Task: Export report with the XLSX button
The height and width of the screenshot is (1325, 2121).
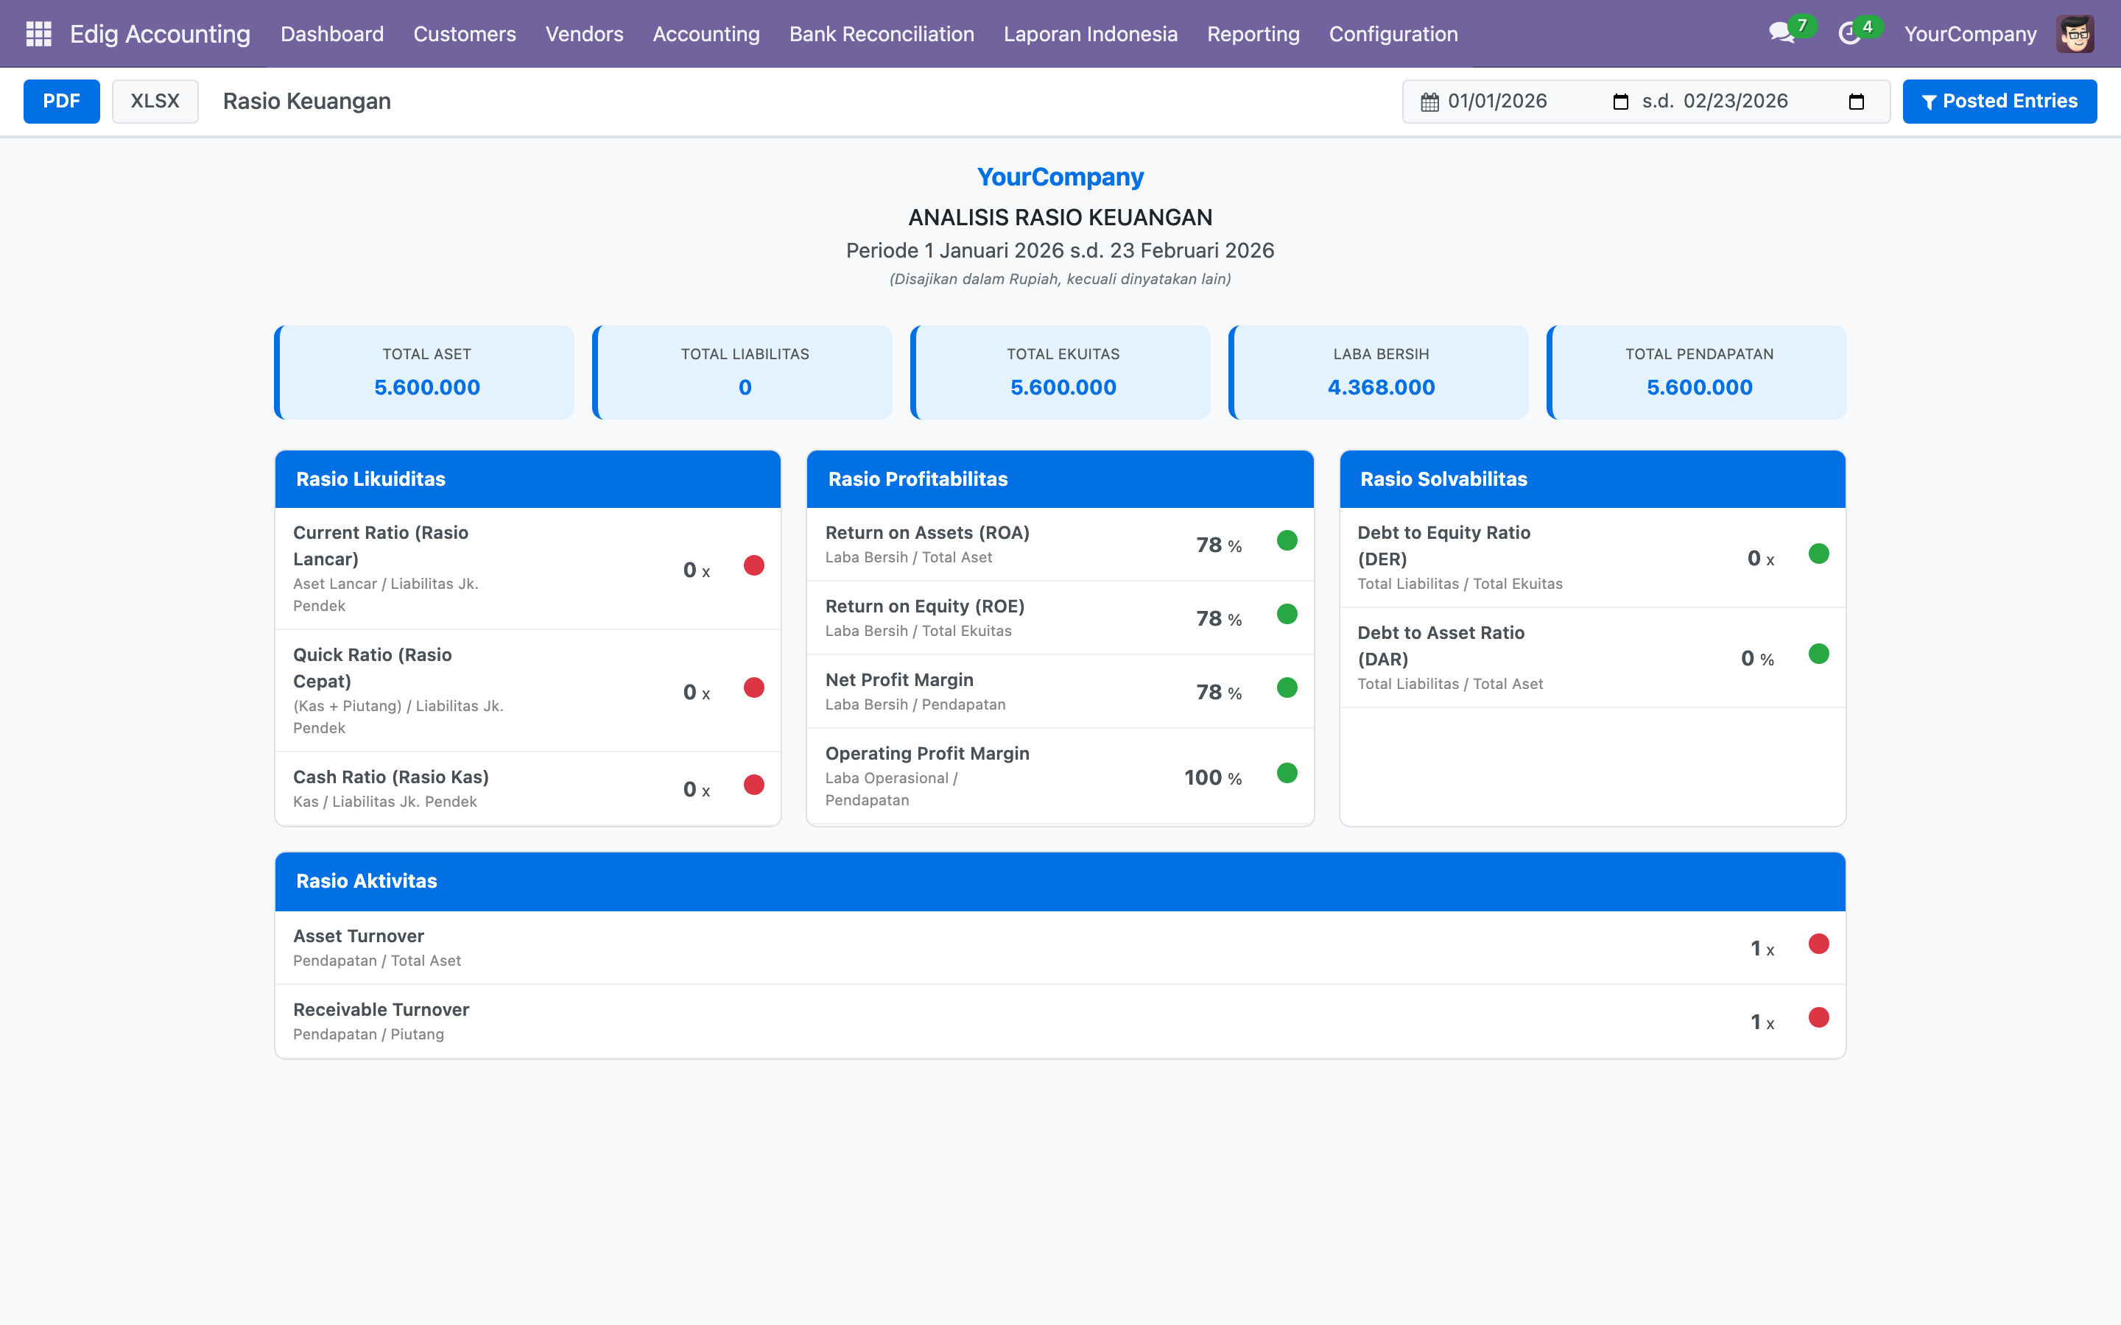Action: click(155, 102)
